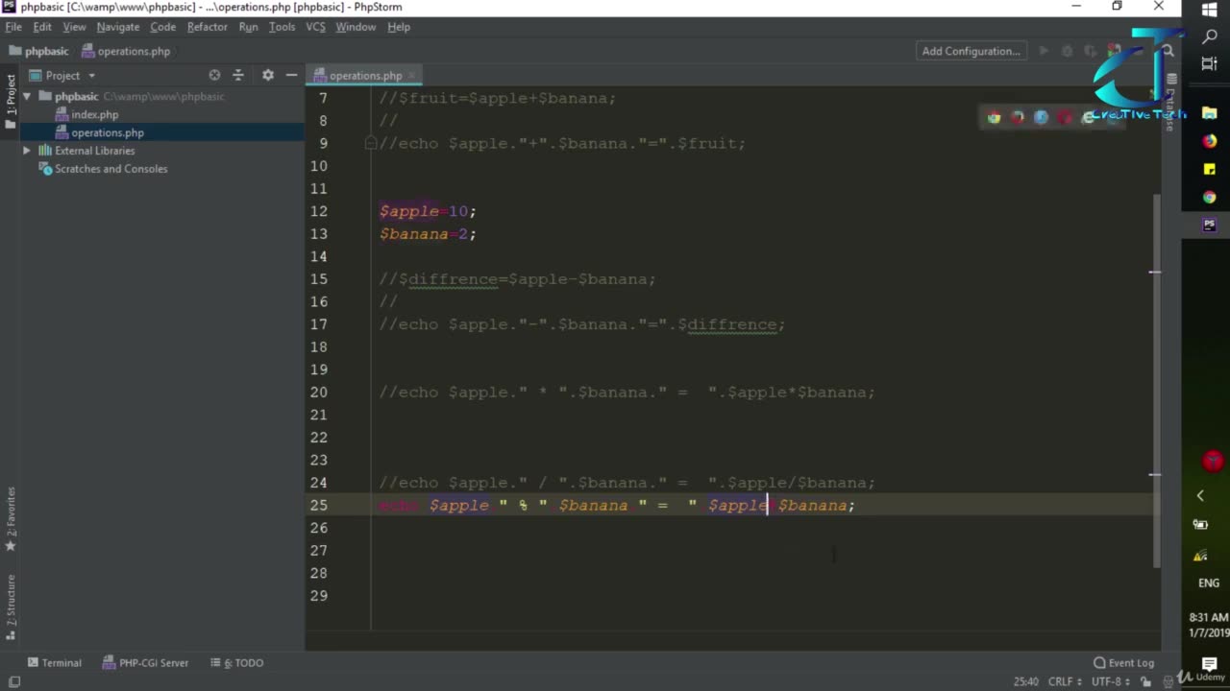Click the Run with Coverage icon
This screenshot has height=691, width=1230.
coord(1090,51)
